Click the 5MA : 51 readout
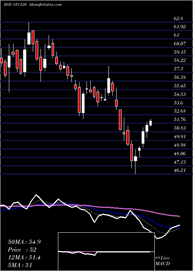Screen dimensions: 193x271 (20, 265)
